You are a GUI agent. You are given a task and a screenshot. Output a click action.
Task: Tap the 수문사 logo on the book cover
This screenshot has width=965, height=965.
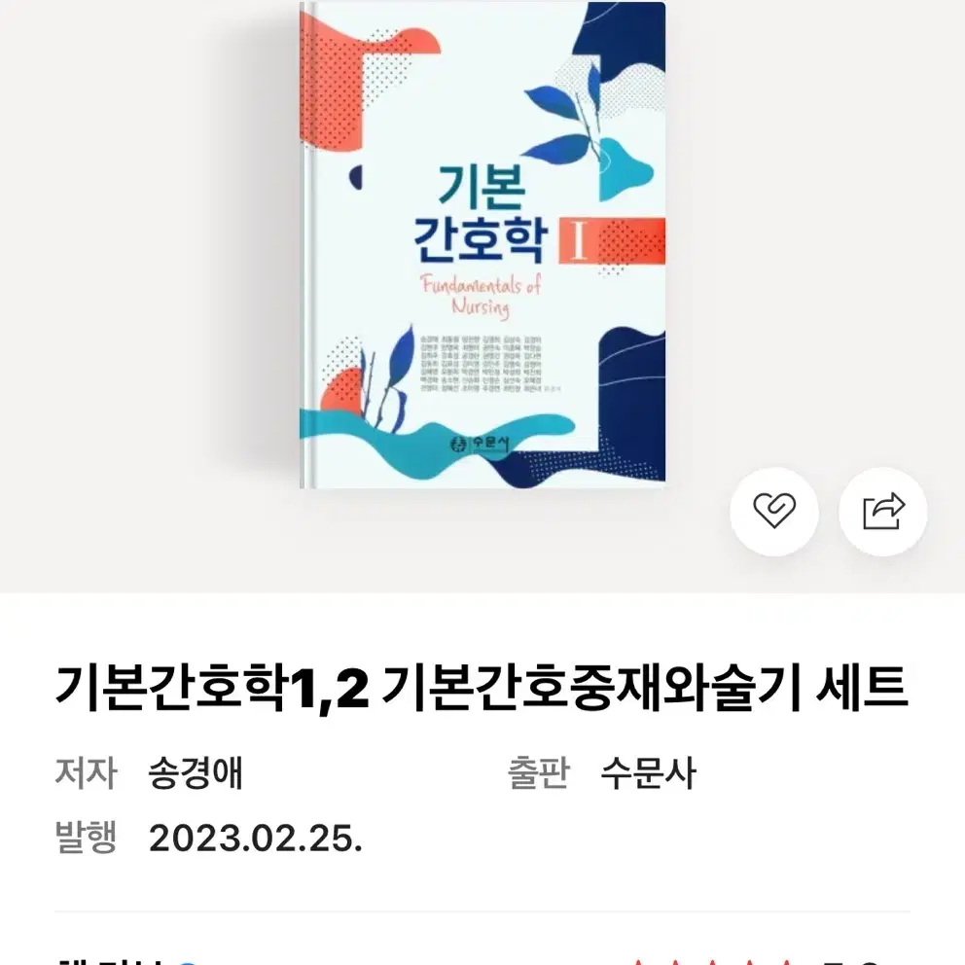coord(481,444)
